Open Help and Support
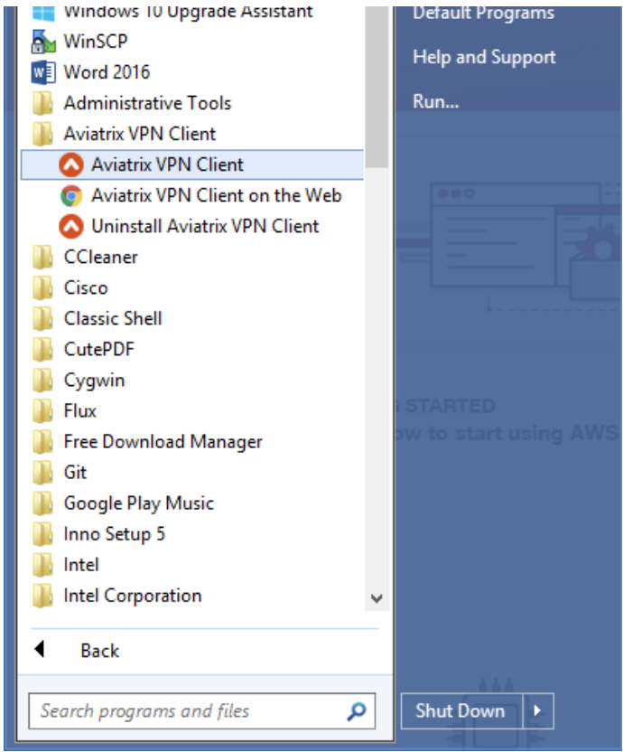 [484, 58]
